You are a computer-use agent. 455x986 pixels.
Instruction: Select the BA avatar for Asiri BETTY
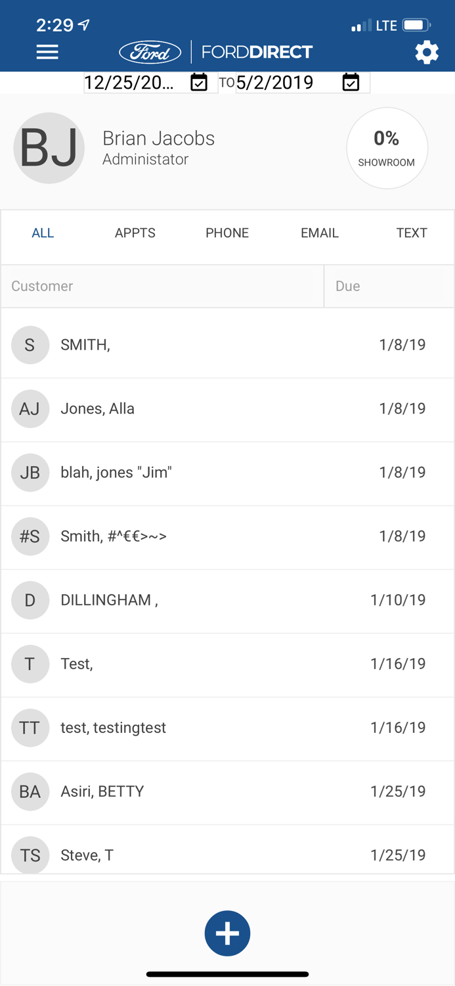tap(30, 791)
